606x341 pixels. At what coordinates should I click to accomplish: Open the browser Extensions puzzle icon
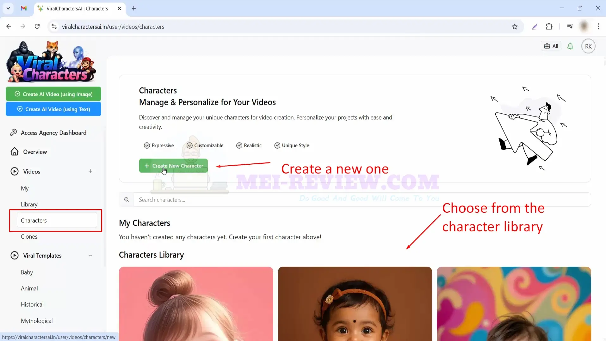tap(549, 27)
